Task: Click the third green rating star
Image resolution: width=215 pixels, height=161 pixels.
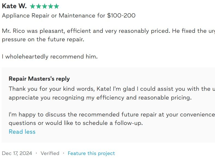Action: [44, 6]
